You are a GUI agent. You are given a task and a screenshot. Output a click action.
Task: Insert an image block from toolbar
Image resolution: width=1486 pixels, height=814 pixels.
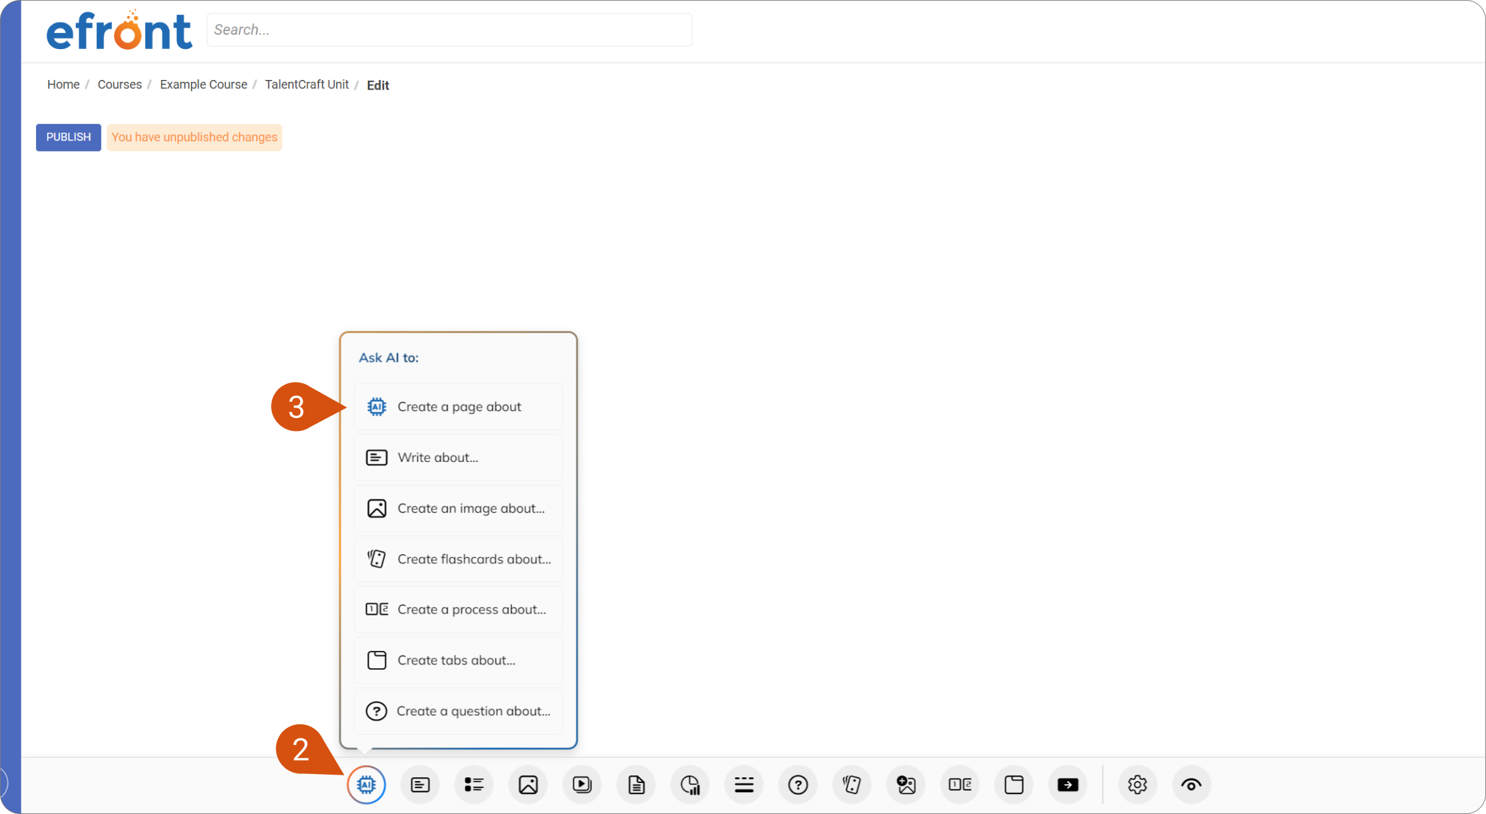[x=528, y=785]
